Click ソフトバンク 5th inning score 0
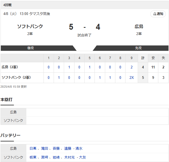169x162 pixels. click(89, 78)
